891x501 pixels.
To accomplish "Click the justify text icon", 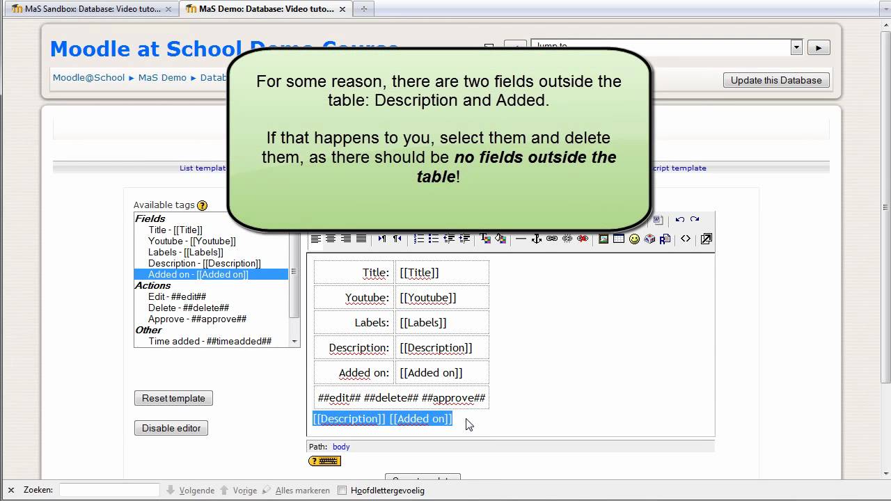I will tap(361, 239).
